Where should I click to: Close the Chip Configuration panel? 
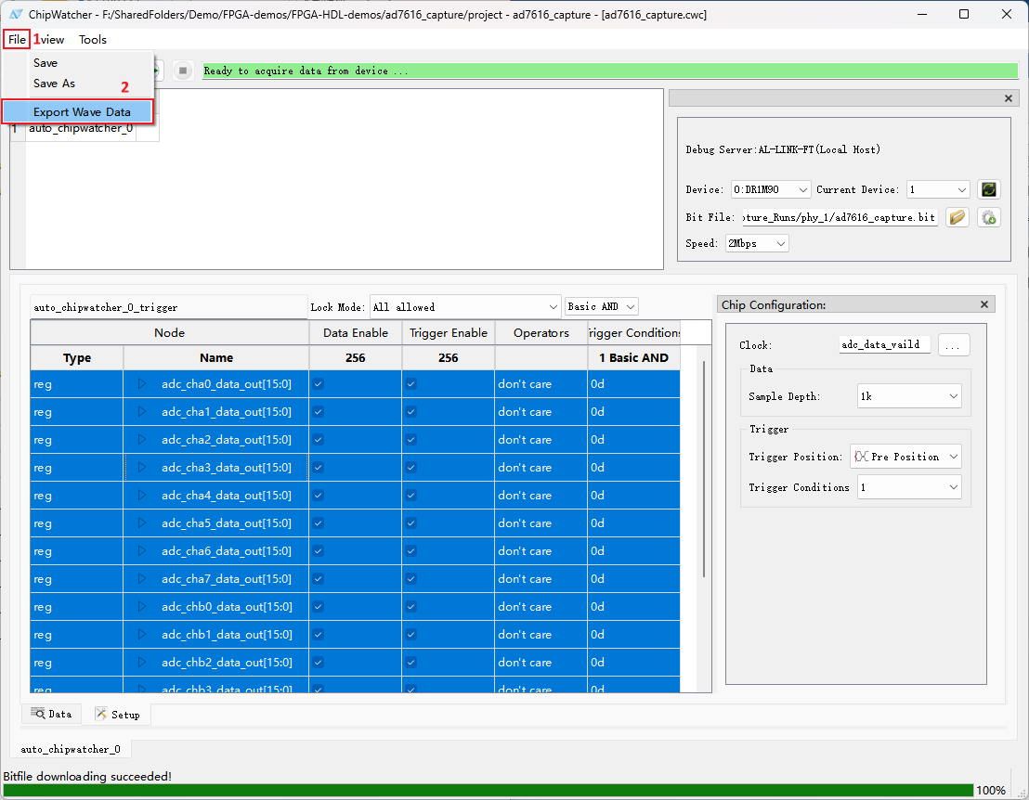tap(984, 304)
